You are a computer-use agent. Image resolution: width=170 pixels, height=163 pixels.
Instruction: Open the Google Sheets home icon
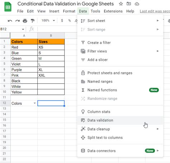point(8,7)
